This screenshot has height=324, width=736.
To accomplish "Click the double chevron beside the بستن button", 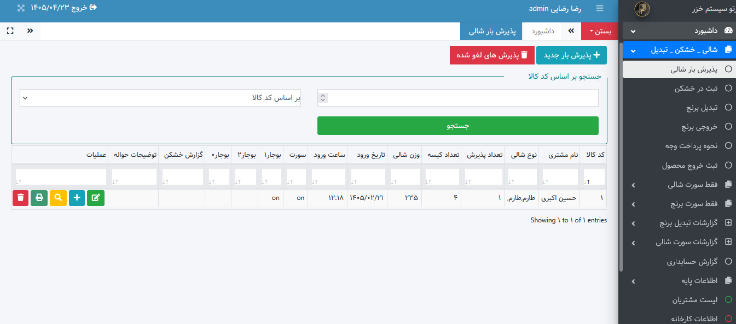I will tap(571, 31).
